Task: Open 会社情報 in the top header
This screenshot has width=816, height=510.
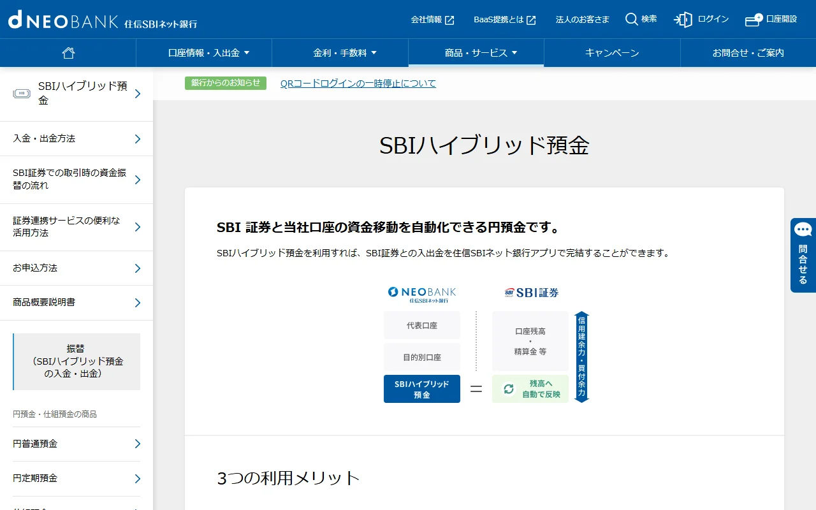Action: [x=426, y=20]
